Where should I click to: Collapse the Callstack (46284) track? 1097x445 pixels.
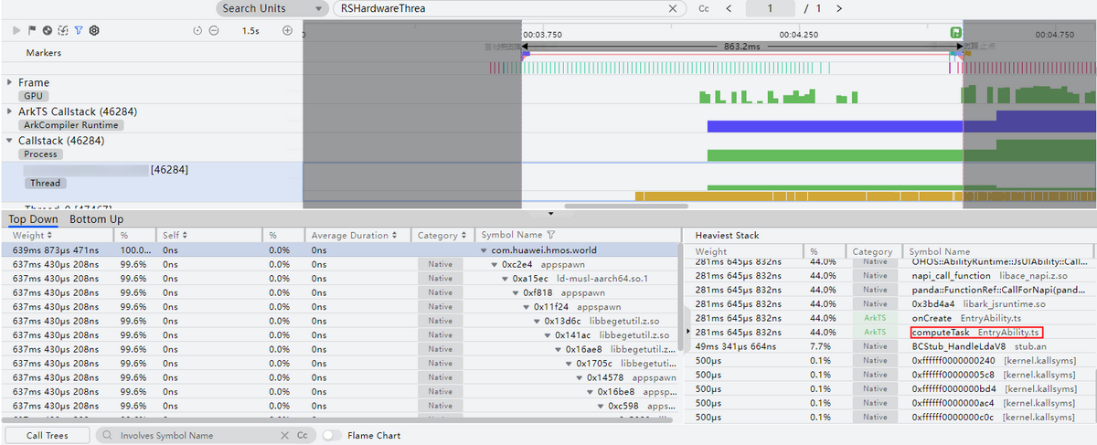point(10,141)
